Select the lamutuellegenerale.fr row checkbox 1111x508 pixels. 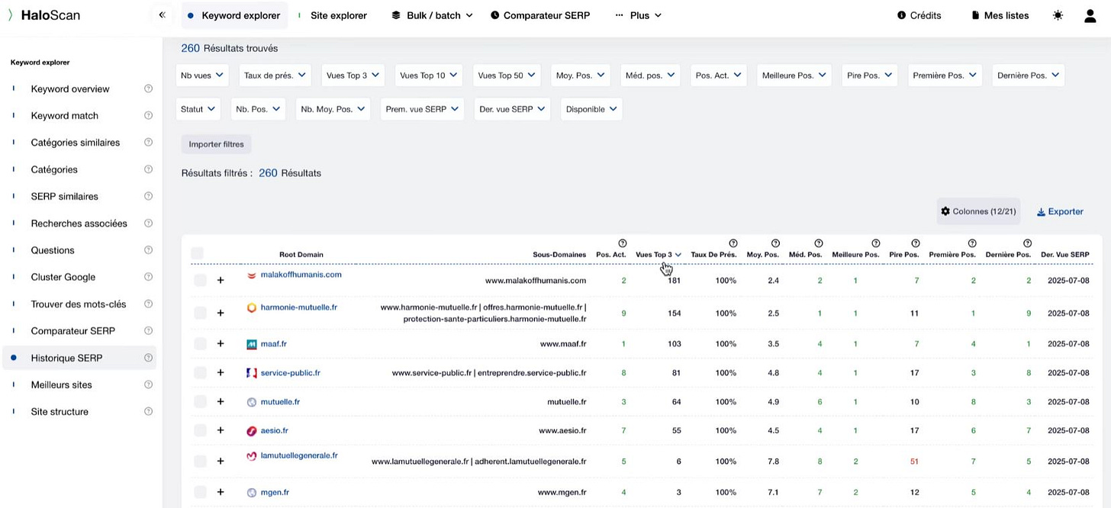coord(200,461)
